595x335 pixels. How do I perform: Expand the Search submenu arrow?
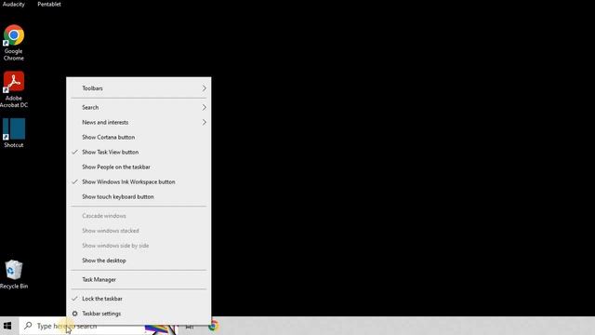pos(205,108)
